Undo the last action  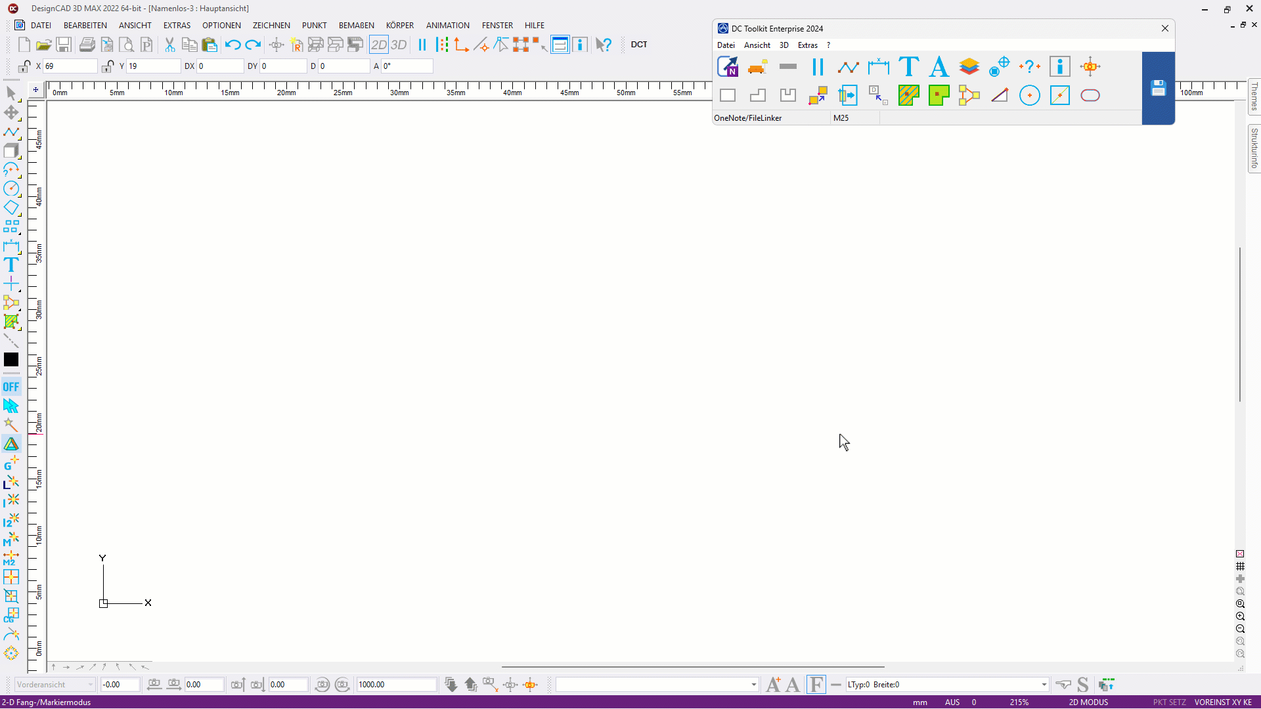(x=232, y=45)
